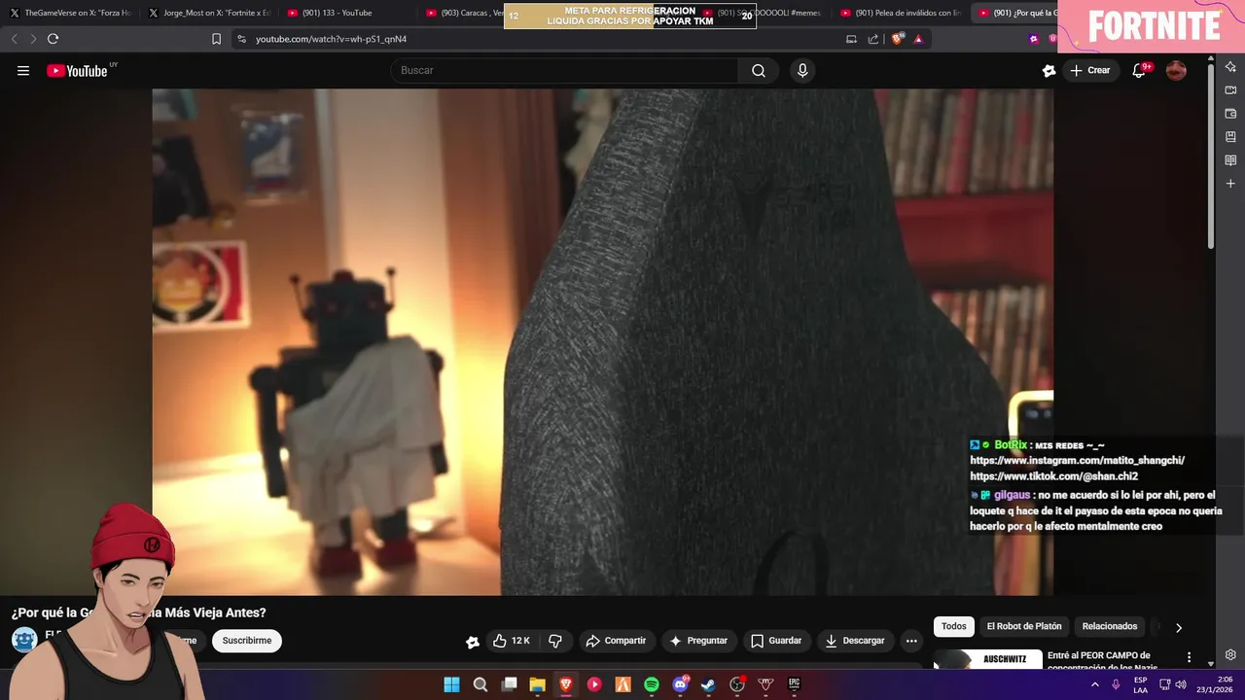Click Preguntar button

(698, 641)
